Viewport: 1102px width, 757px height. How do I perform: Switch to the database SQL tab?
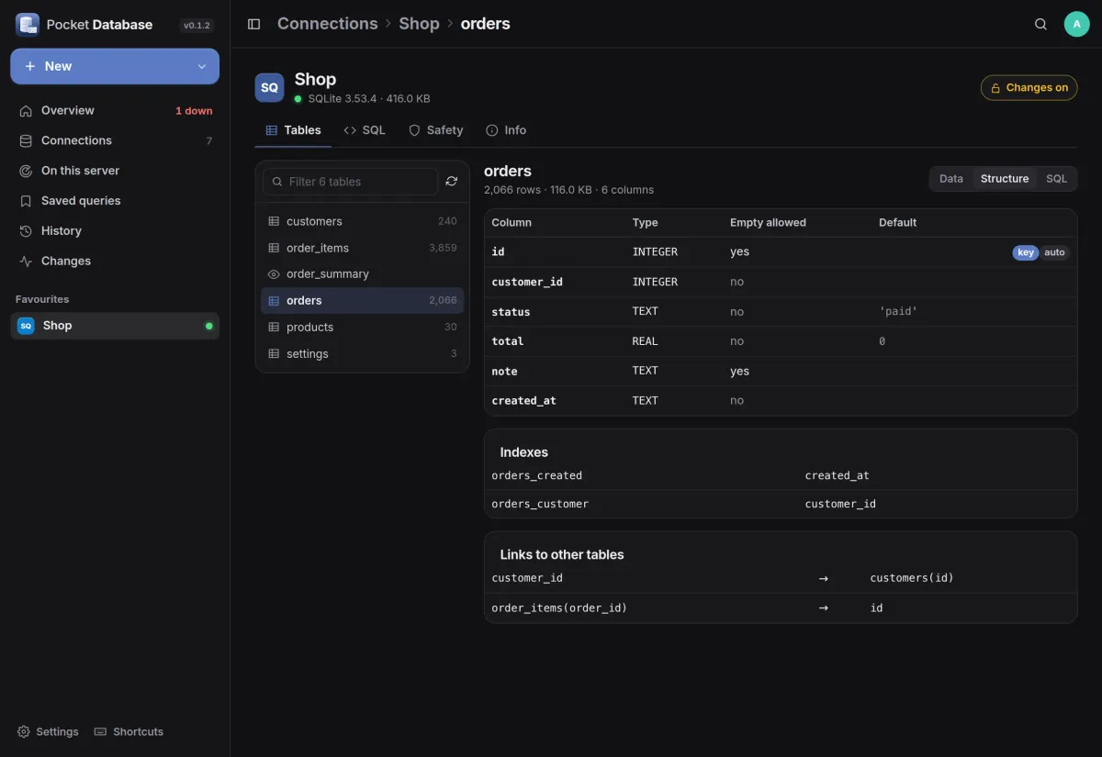[x=365, y=130]
